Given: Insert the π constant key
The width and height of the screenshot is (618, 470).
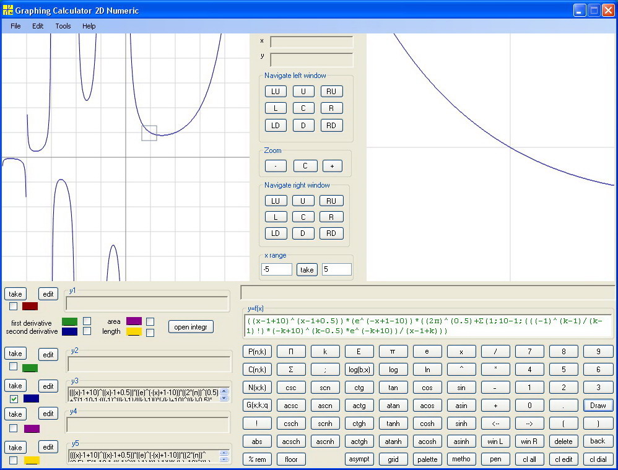Looking at the screenshot, I should (x=393, y=351).
